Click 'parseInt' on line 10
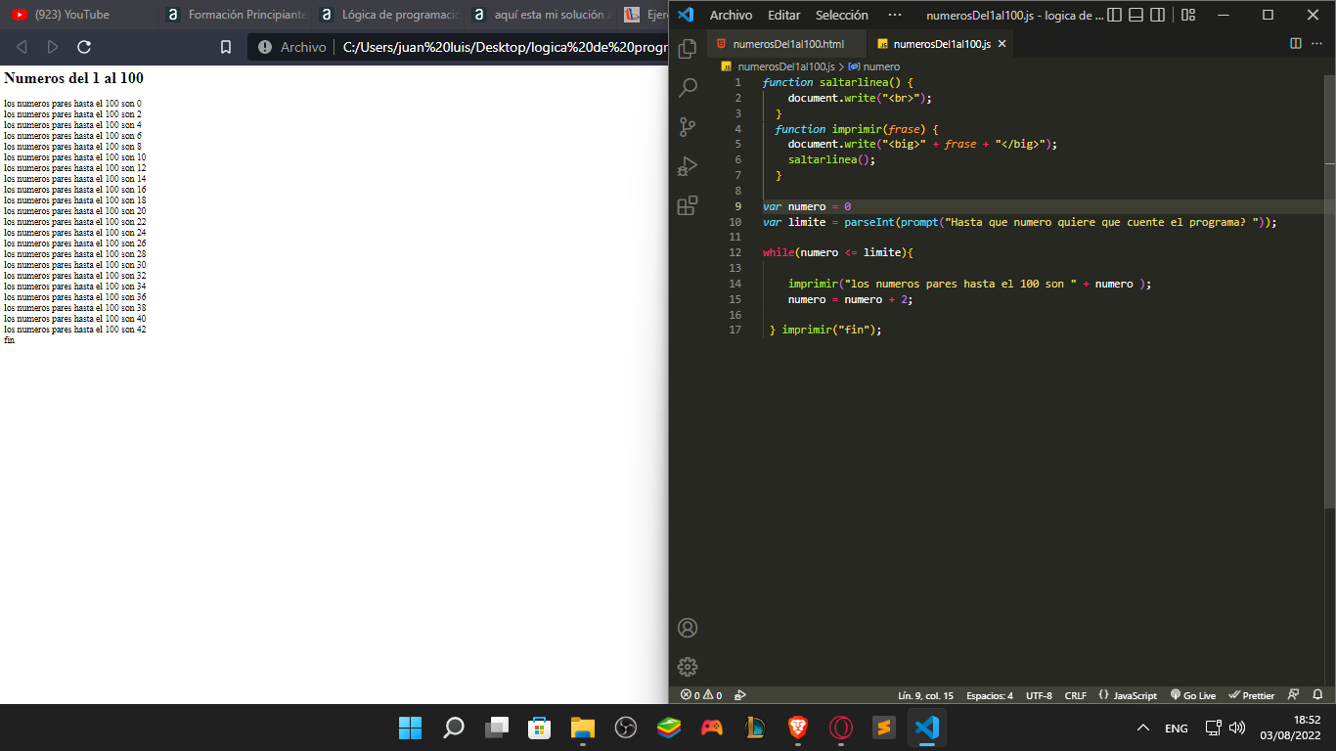 tap(868, 222)
